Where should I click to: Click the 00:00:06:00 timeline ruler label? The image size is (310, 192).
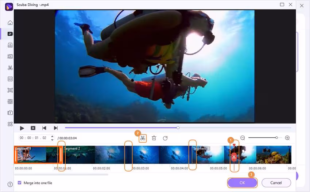point(257,168)
